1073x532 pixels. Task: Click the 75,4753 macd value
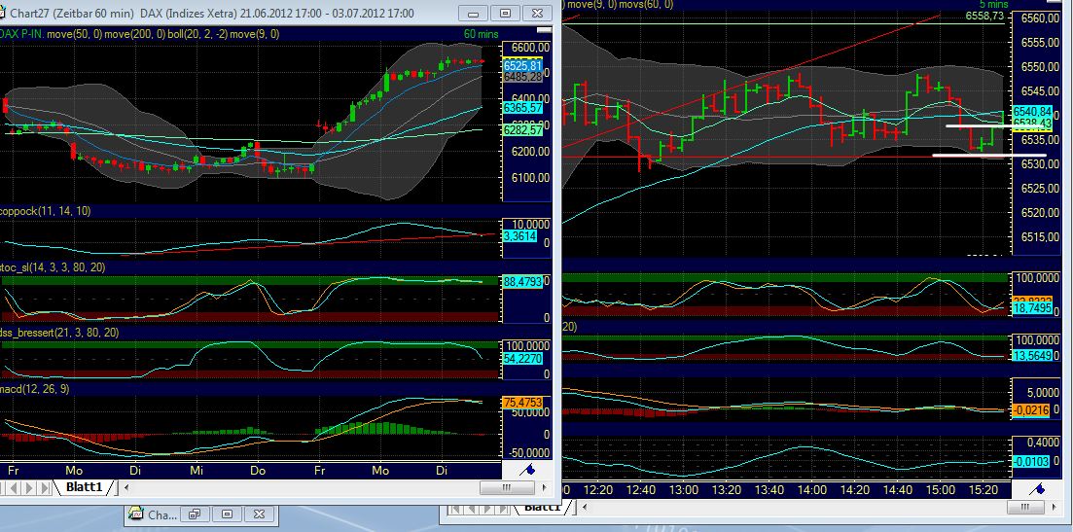pyautogui.click(x=522, y=403)
